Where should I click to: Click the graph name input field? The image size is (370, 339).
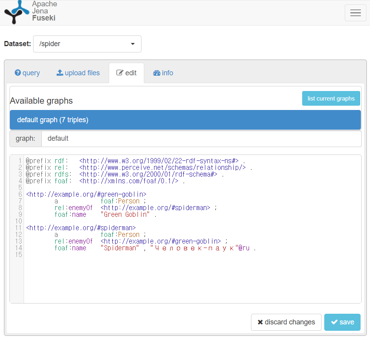pos(201,139)
